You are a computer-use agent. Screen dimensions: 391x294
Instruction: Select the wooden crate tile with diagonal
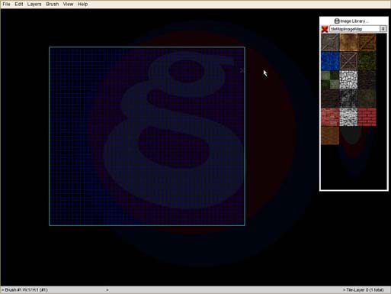367,43
